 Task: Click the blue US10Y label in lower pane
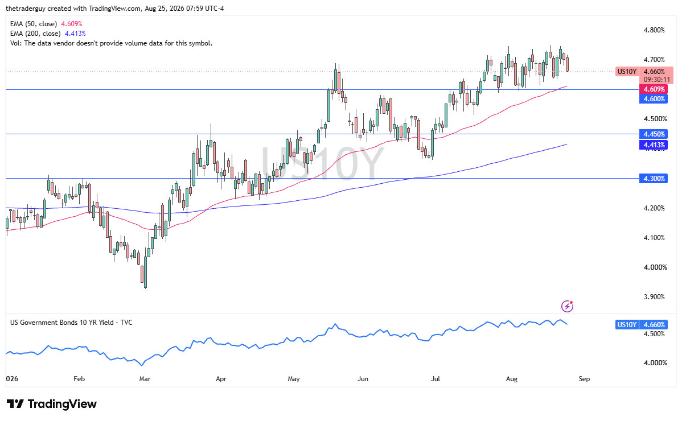pos(627,324)
